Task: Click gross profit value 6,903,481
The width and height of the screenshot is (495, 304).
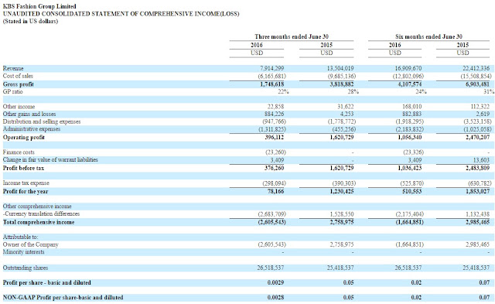Action: point(477,84)
